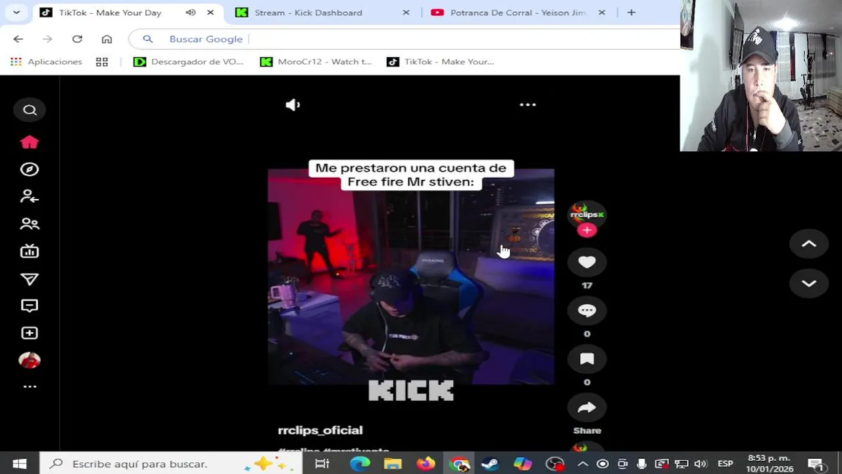Open a new browser tab
Image resolution: width=842 pixels, height=474 pixels.
click(x=631, y=13)
